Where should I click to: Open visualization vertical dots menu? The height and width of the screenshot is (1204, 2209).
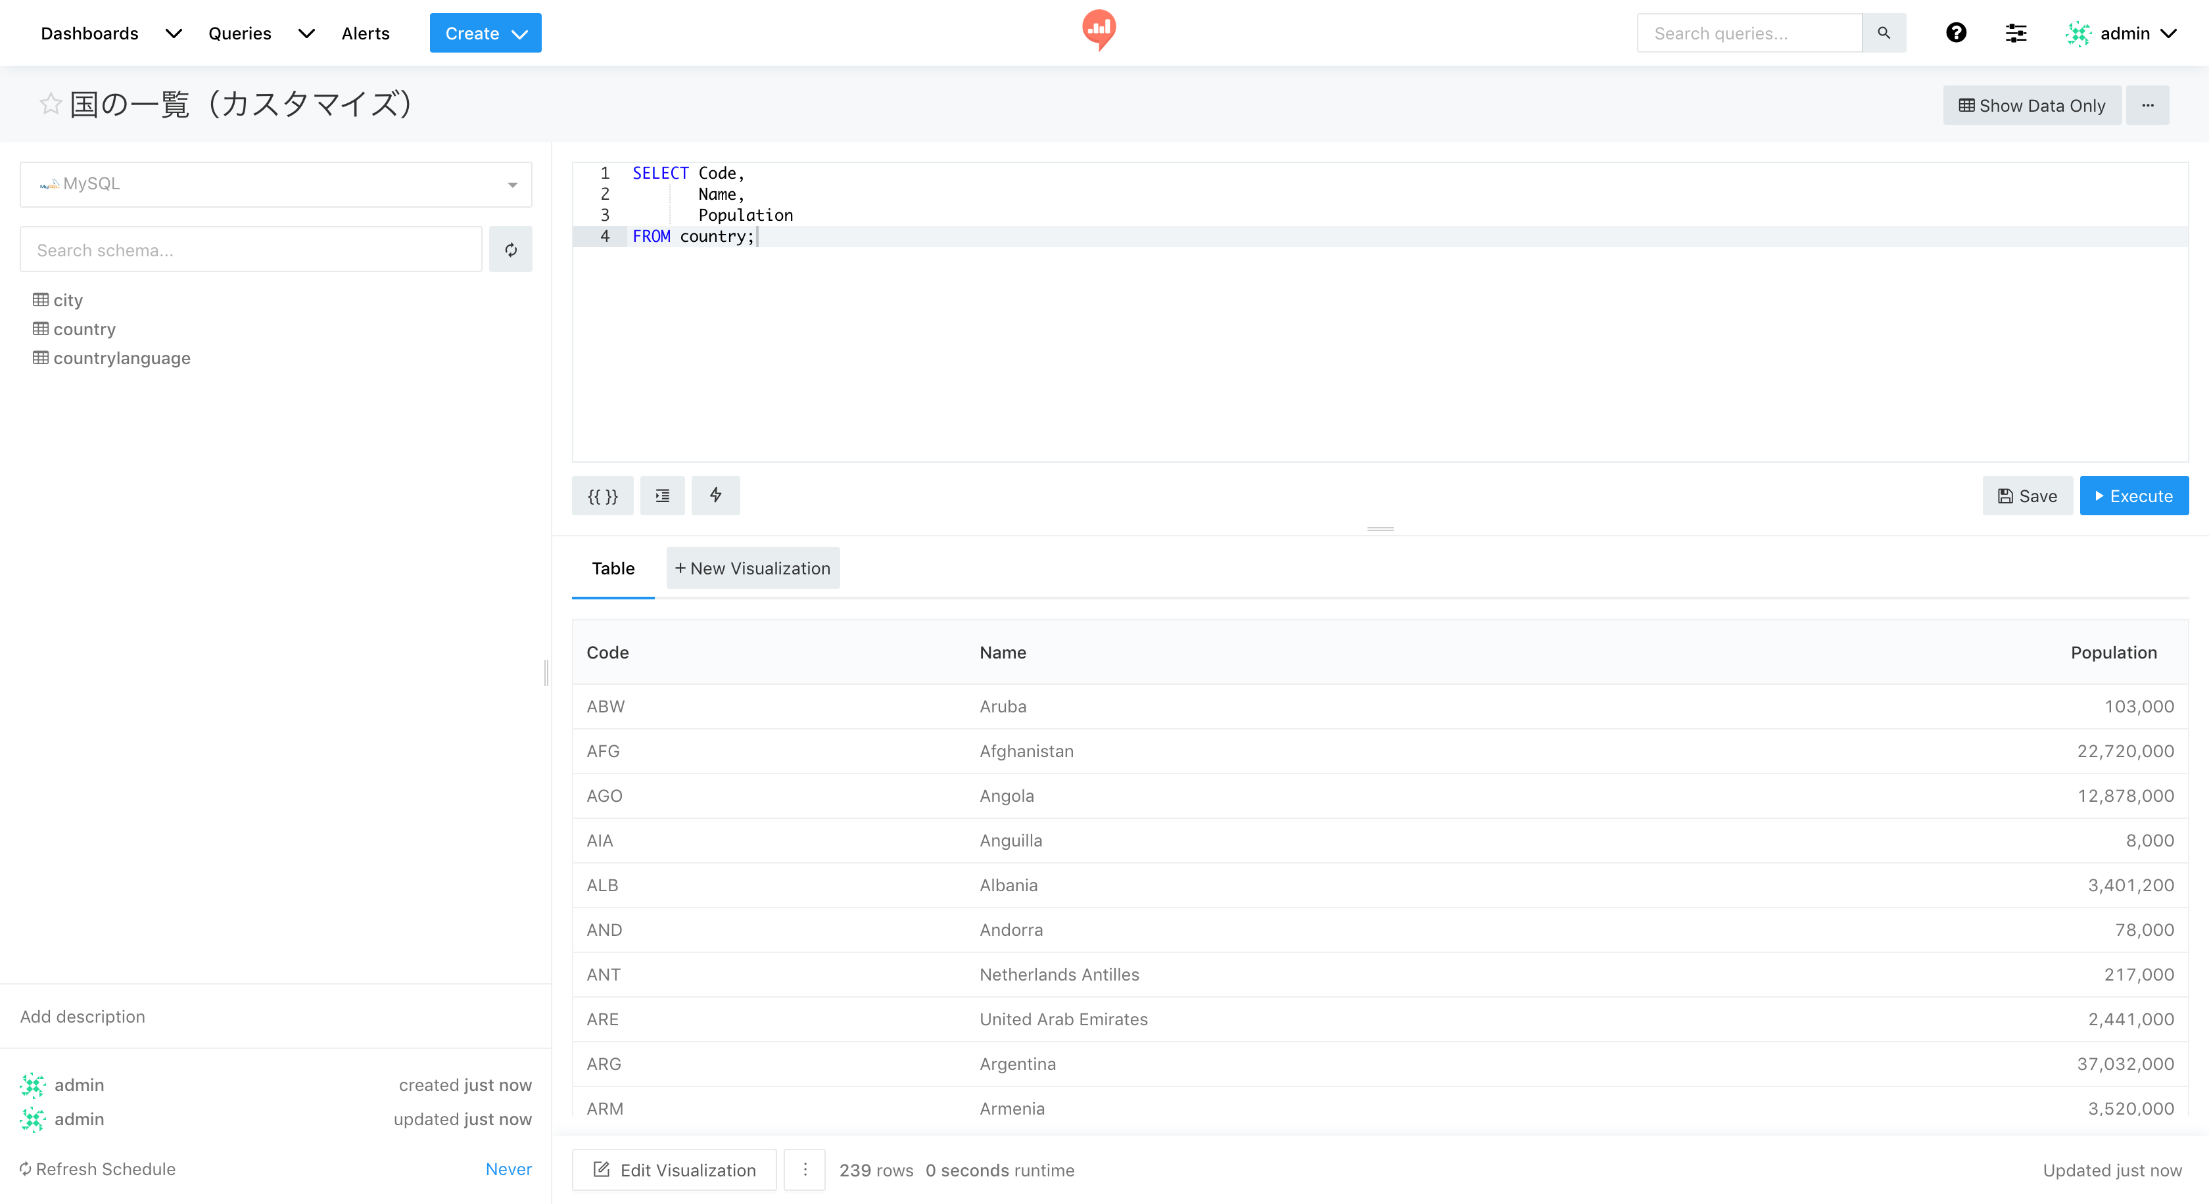click(x=804, y=1170)
